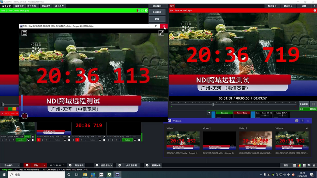Expand more videos with the >> chevron
This screenshot has height=178, width=317.
point(307,128)
